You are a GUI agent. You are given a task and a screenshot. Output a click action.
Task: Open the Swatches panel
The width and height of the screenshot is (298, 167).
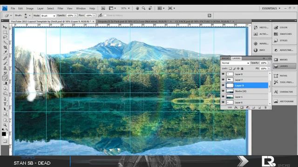[x=283, y=34]
